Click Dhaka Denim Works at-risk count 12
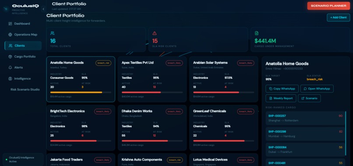Image resolution: width=353 pixels, height=166 pixels. pos(155,135)
